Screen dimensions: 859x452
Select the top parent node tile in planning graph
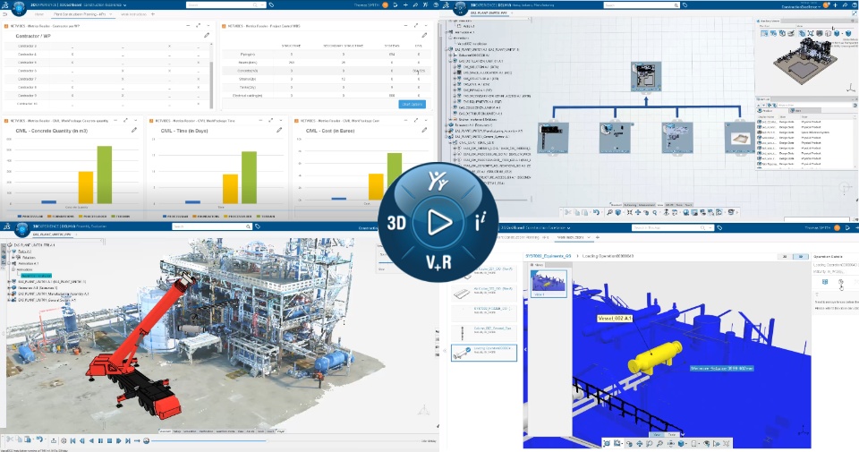(646, 75)
